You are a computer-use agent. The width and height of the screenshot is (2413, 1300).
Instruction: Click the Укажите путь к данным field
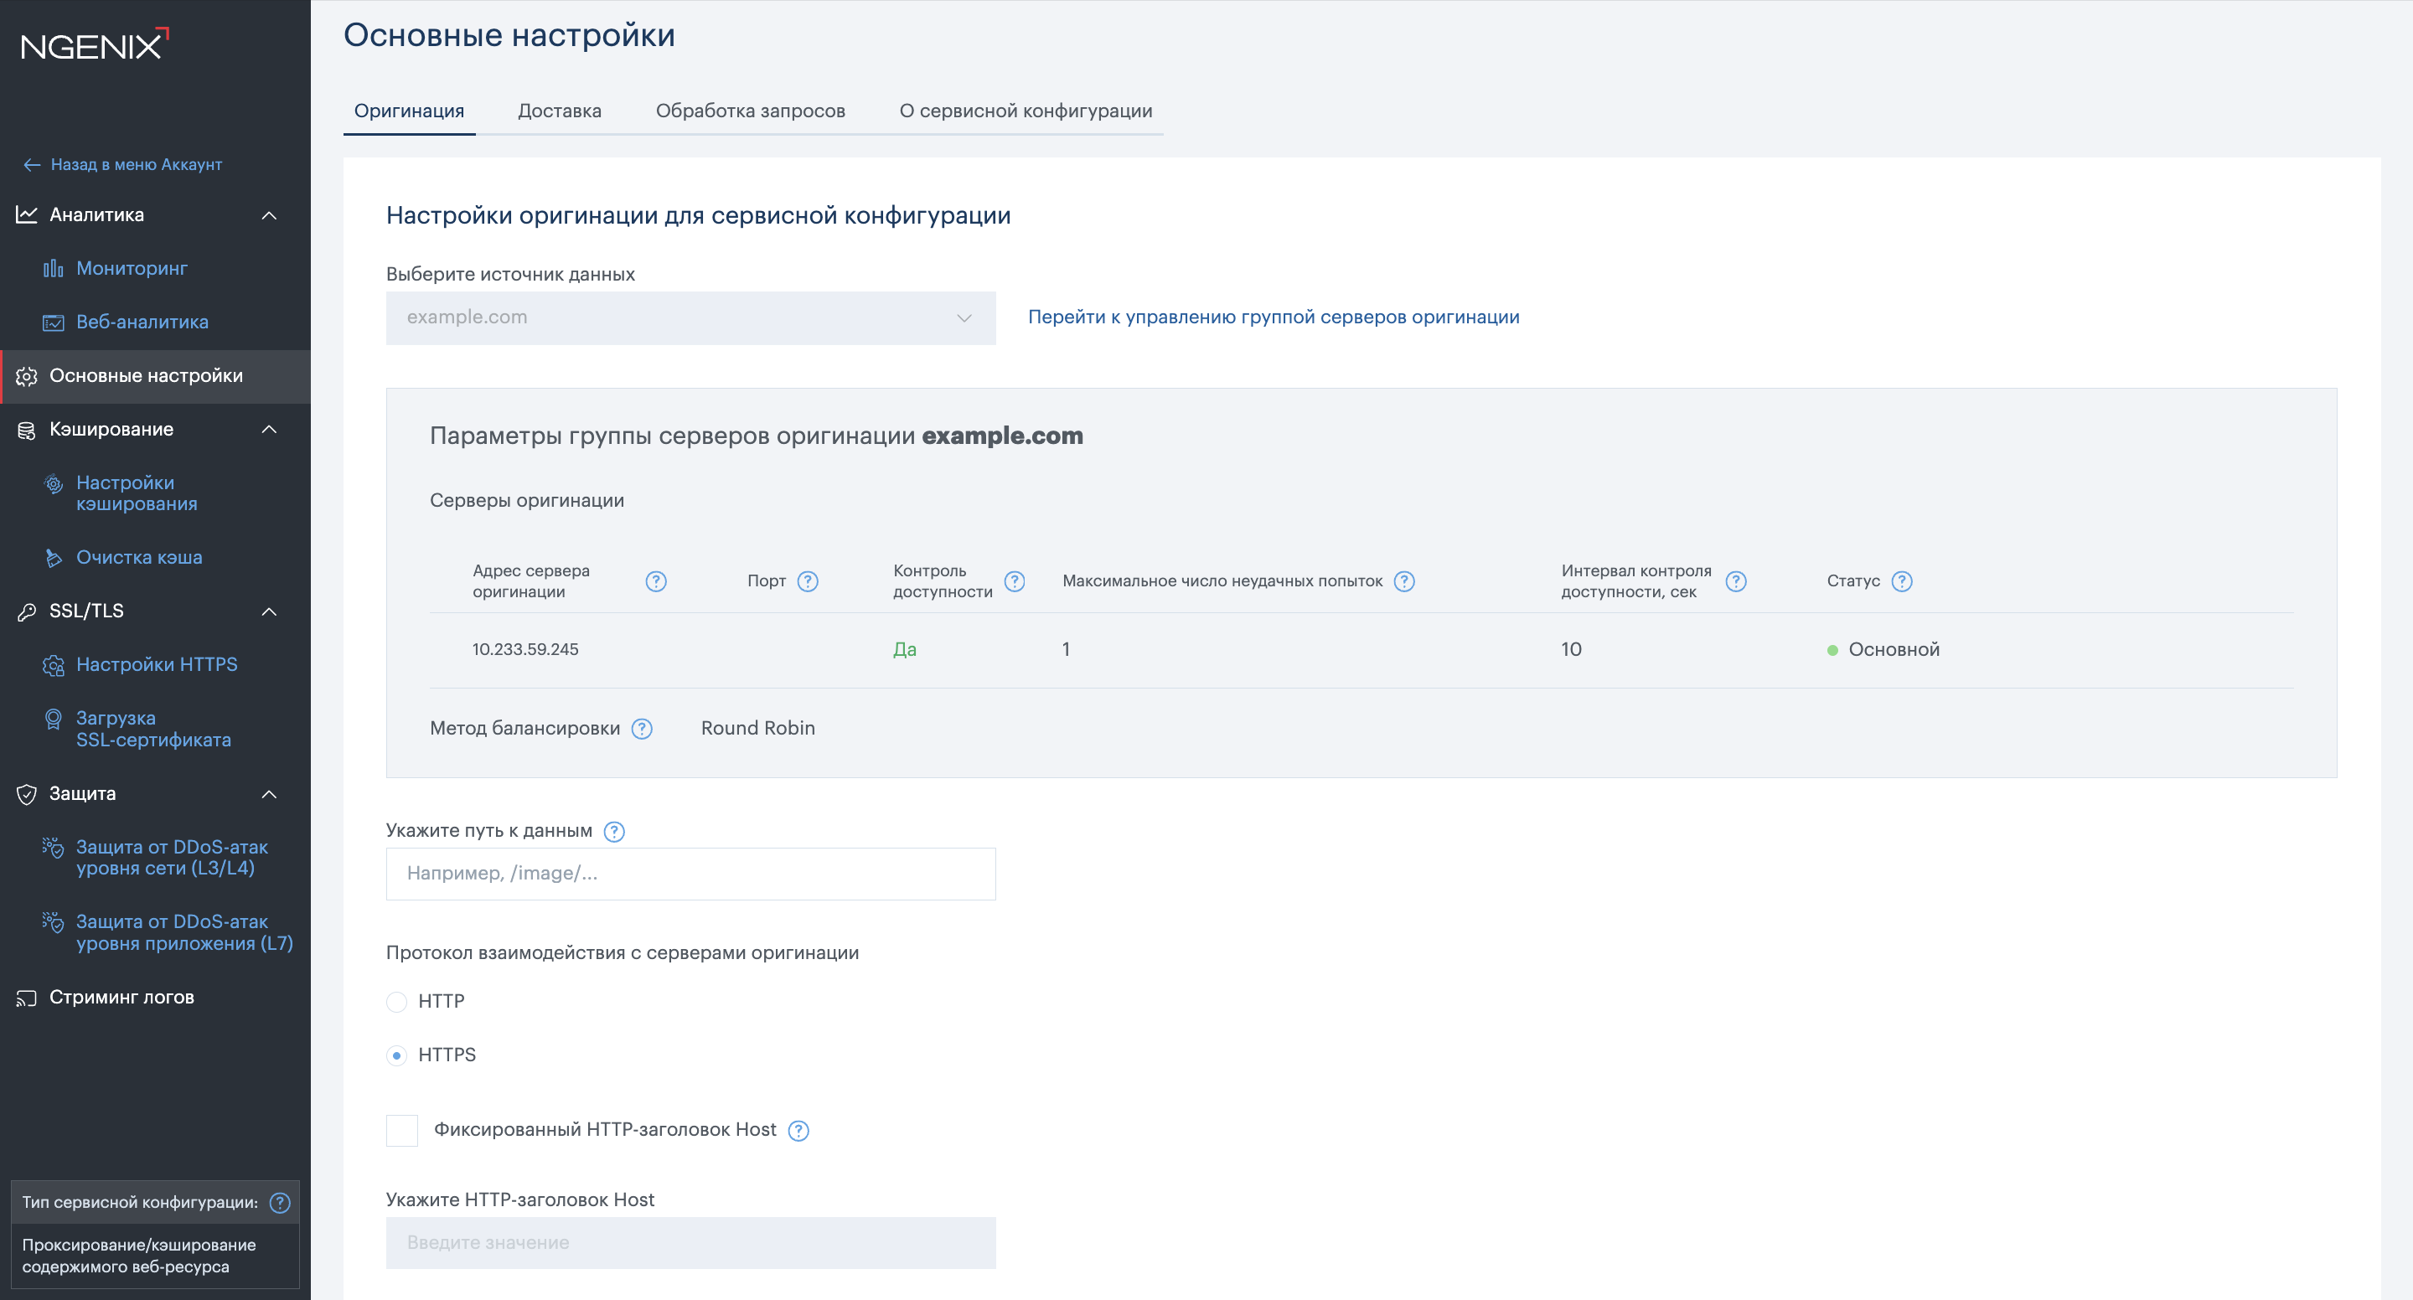pos(690,873)
